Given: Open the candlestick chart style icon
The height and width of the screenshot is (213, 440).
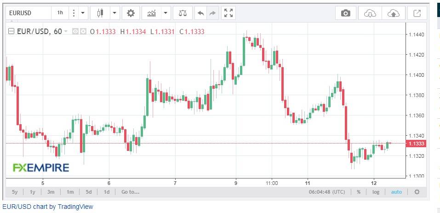Looking at the screenshot, I should point(100,13).
